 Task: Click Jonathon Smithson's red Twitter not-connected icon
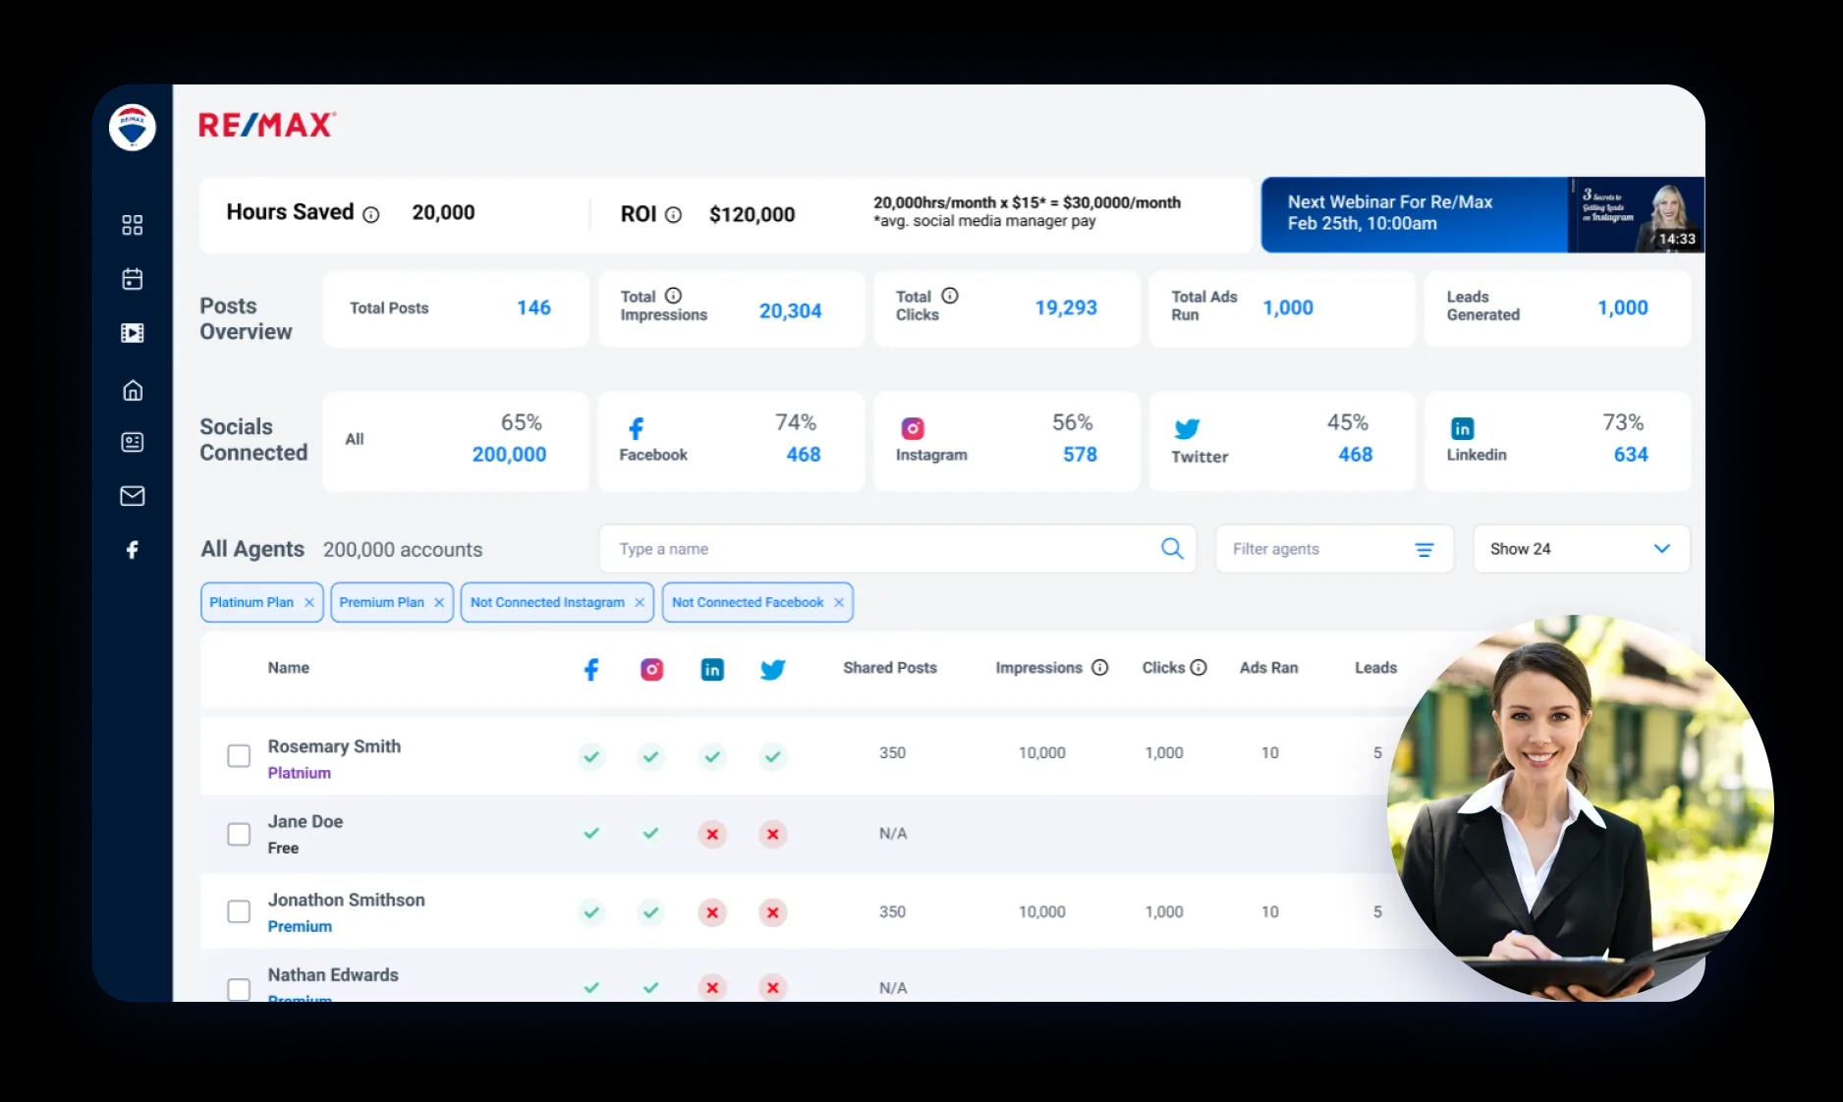pos(773,912)
